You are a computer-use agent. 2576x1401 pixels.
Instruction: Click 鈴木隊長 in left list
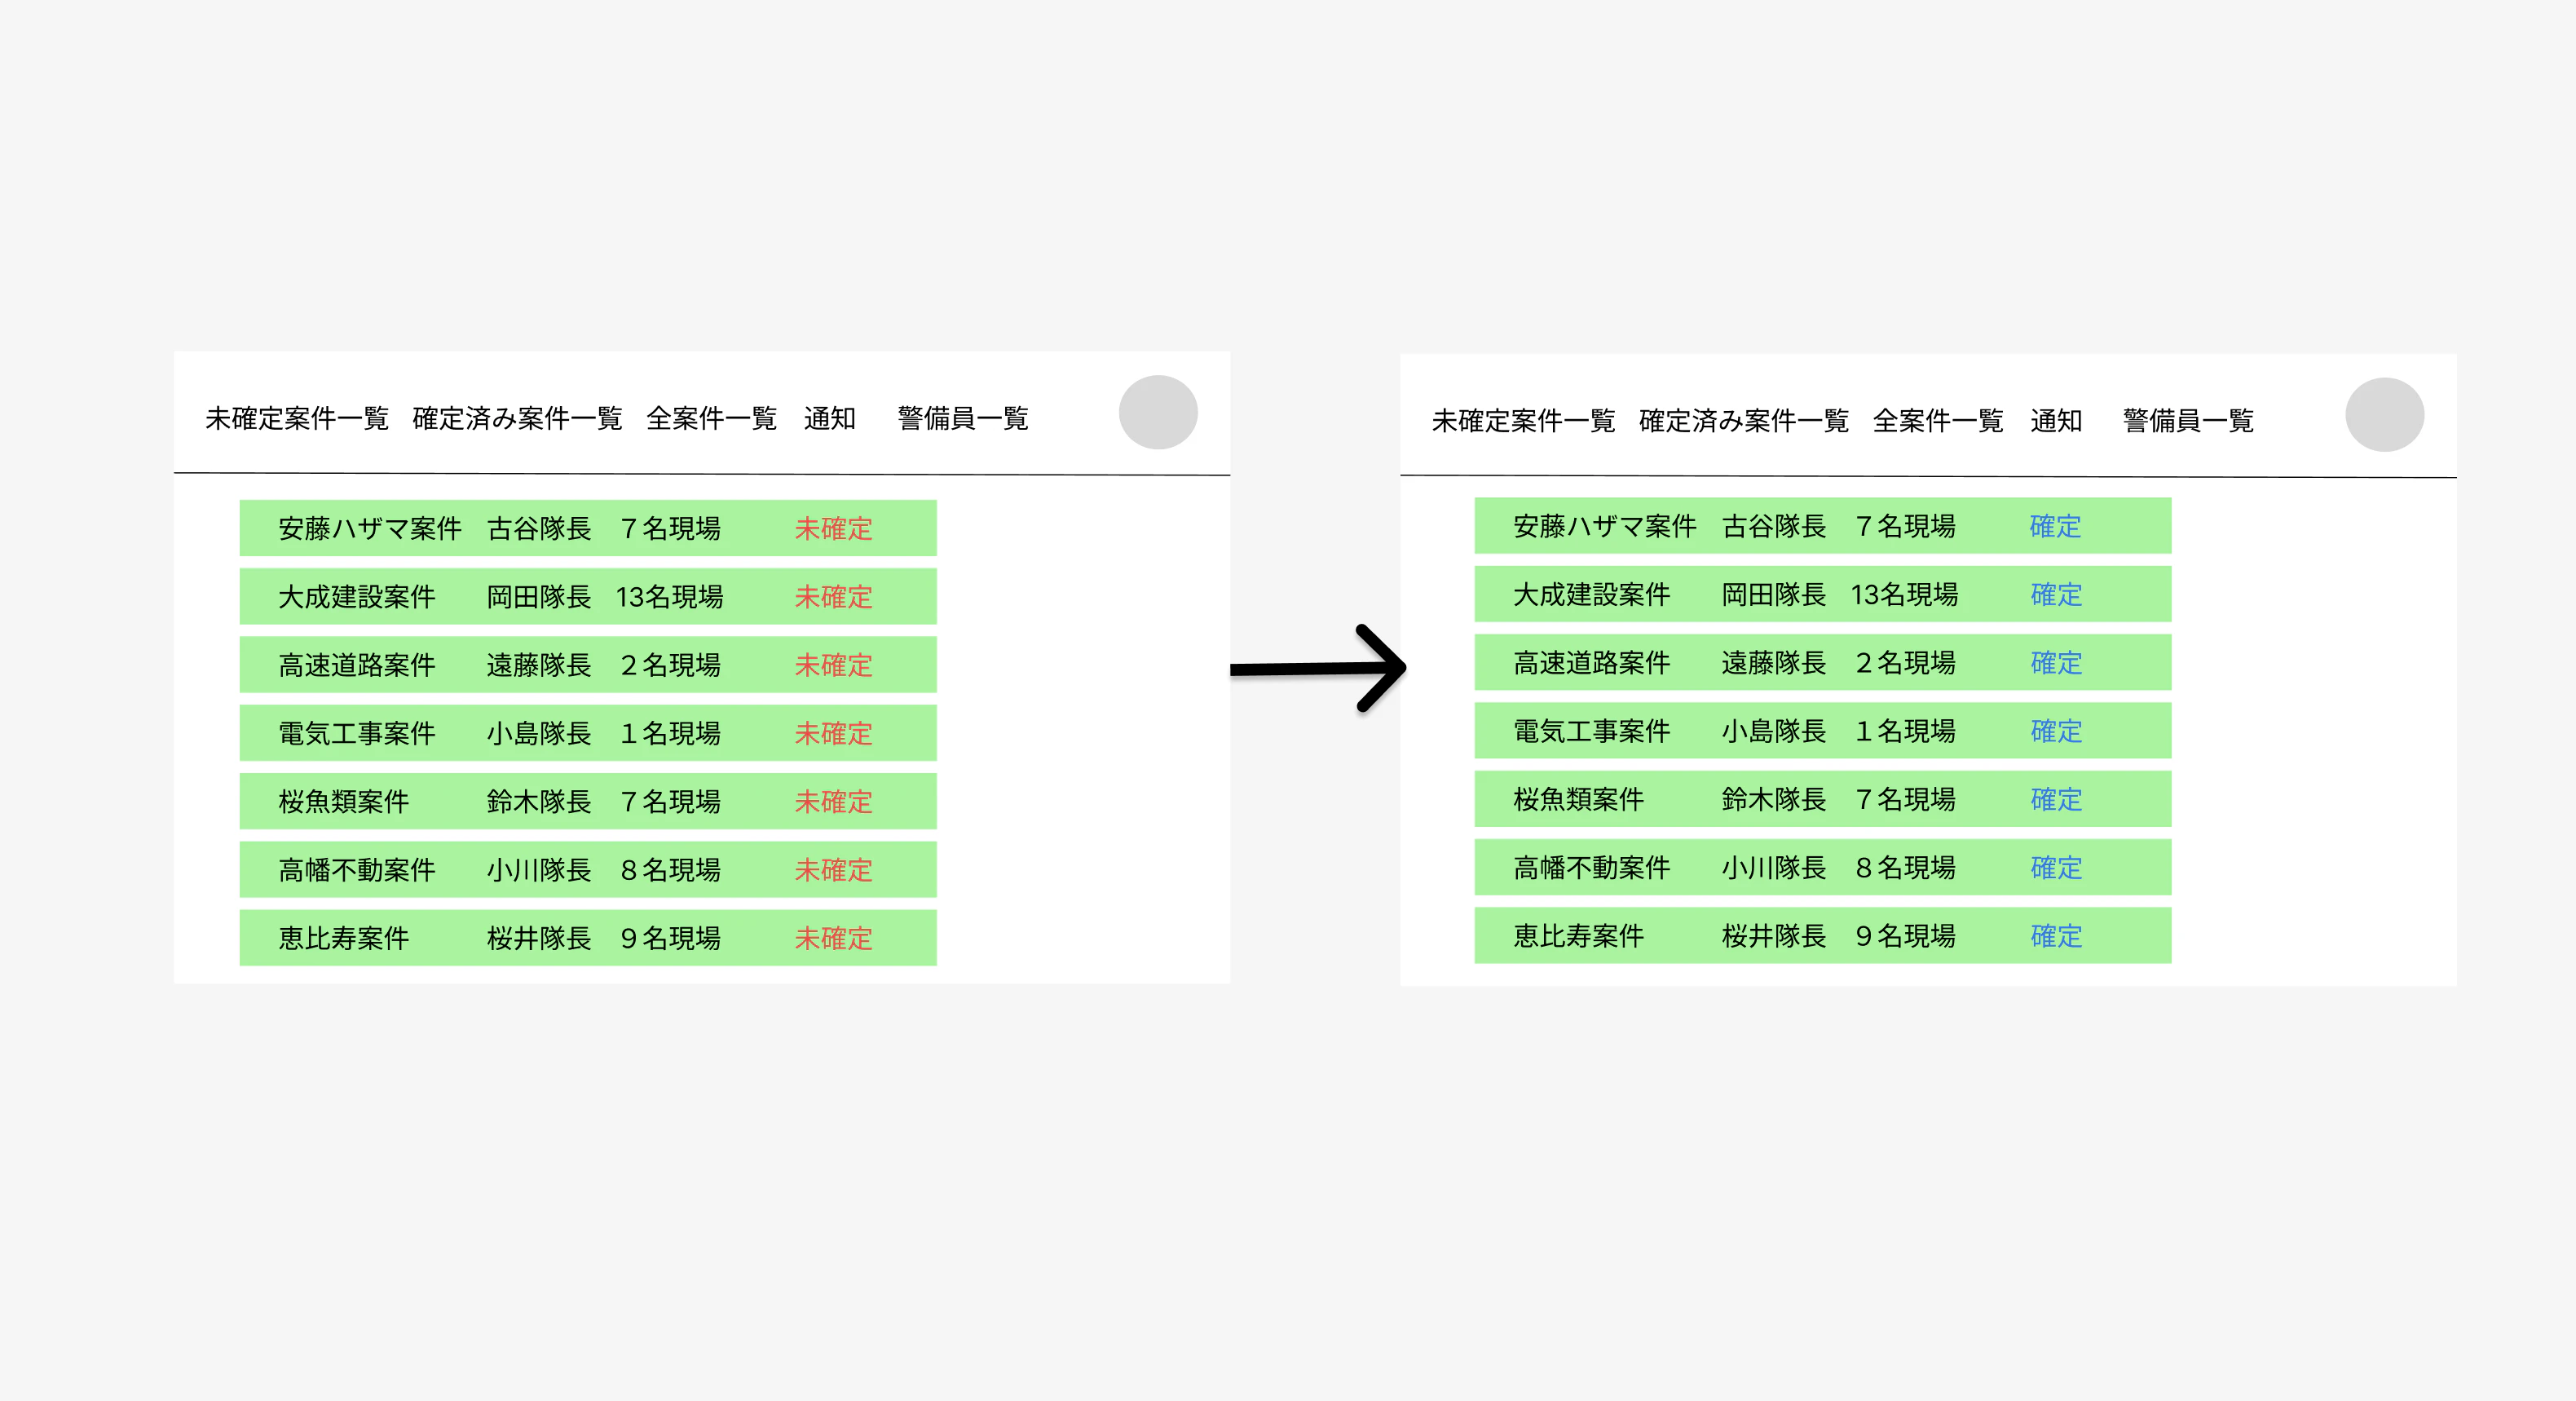539,802
